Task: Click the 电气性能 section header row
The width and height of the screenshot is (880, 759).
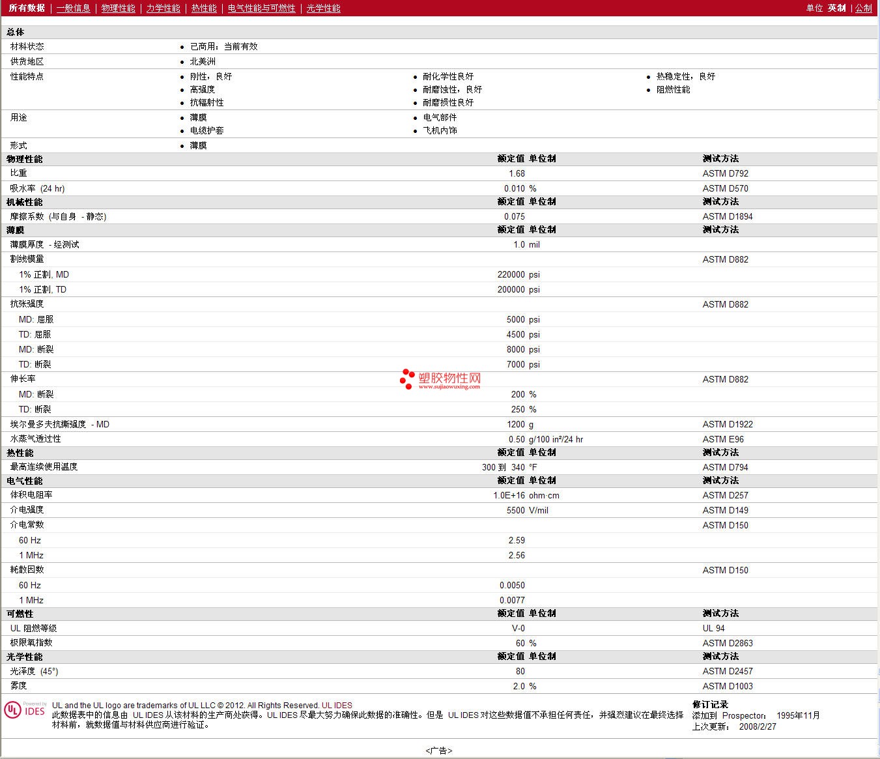Action: pos(25,481)
